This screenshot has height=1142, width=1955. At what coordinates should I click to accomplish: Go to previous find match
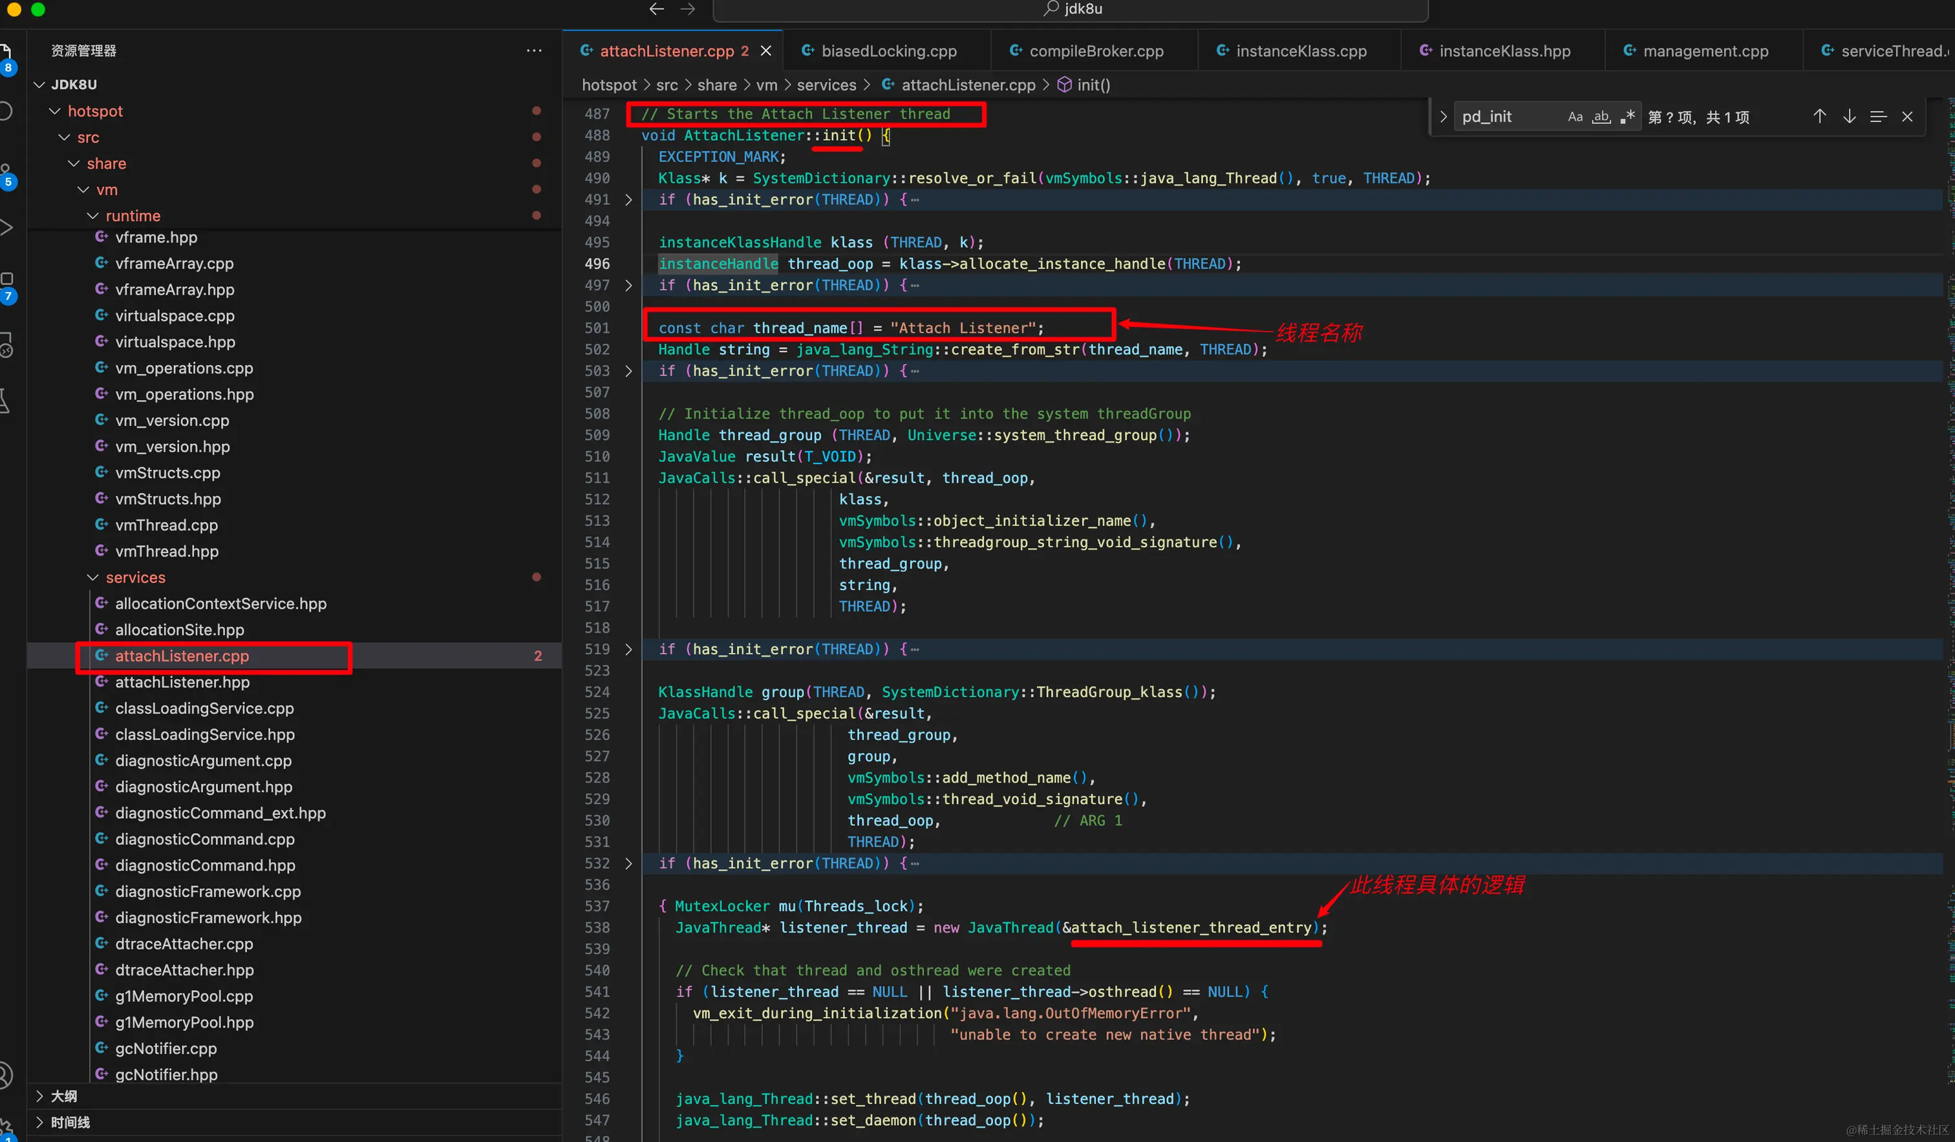[1819, 116]
